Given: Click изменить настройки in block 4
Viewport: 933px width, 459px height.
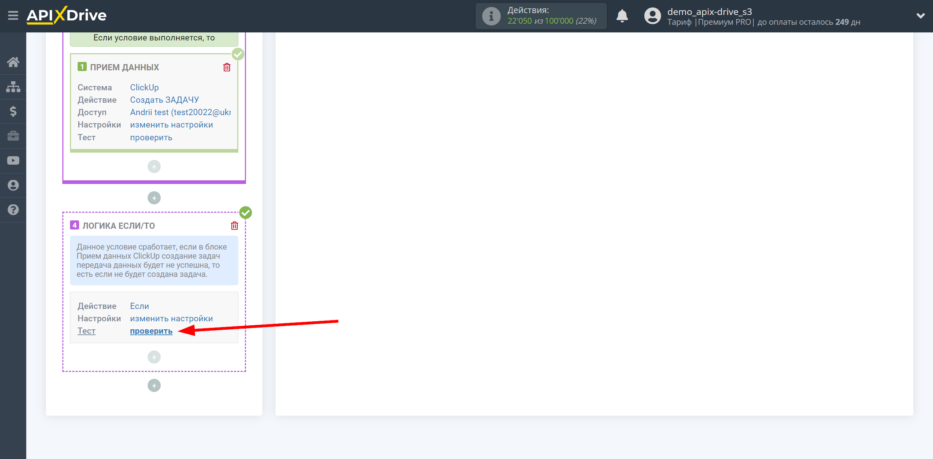Looking at the screenshot, I should click(x=171, y=318).
